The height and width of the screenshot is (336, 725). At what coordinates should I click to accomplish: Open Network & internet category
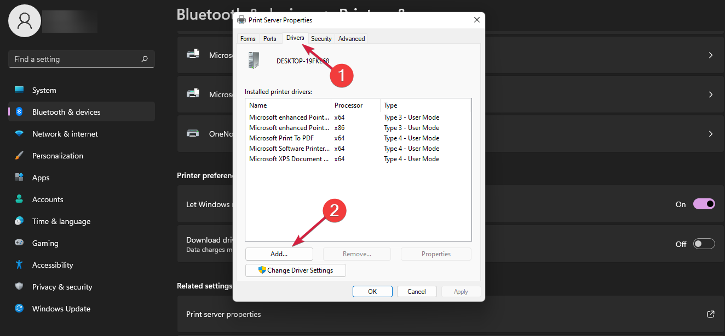tap(82, 134)
